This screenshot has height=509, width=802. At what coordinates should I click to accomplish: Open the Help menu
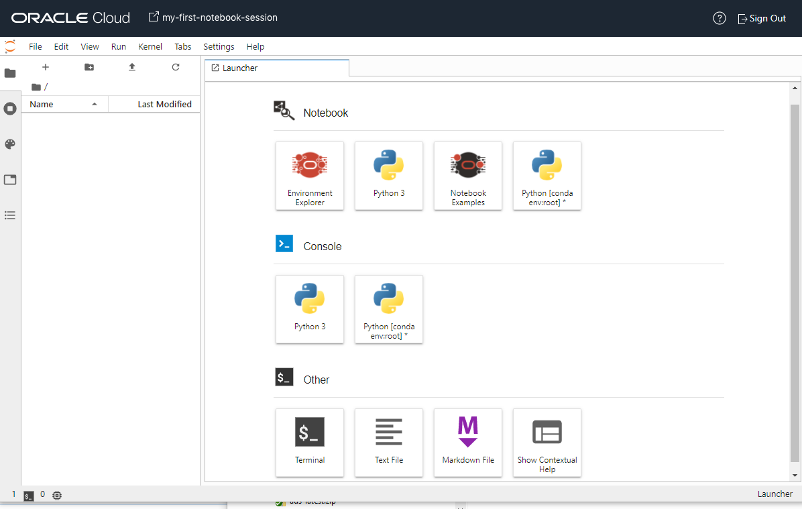[x=255, y=46]
